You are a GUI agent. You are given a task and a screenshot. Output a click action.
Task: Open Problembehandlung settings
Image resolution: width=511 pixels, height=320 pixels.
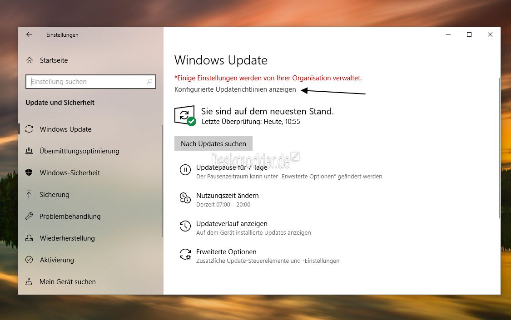tap(70, 217)
